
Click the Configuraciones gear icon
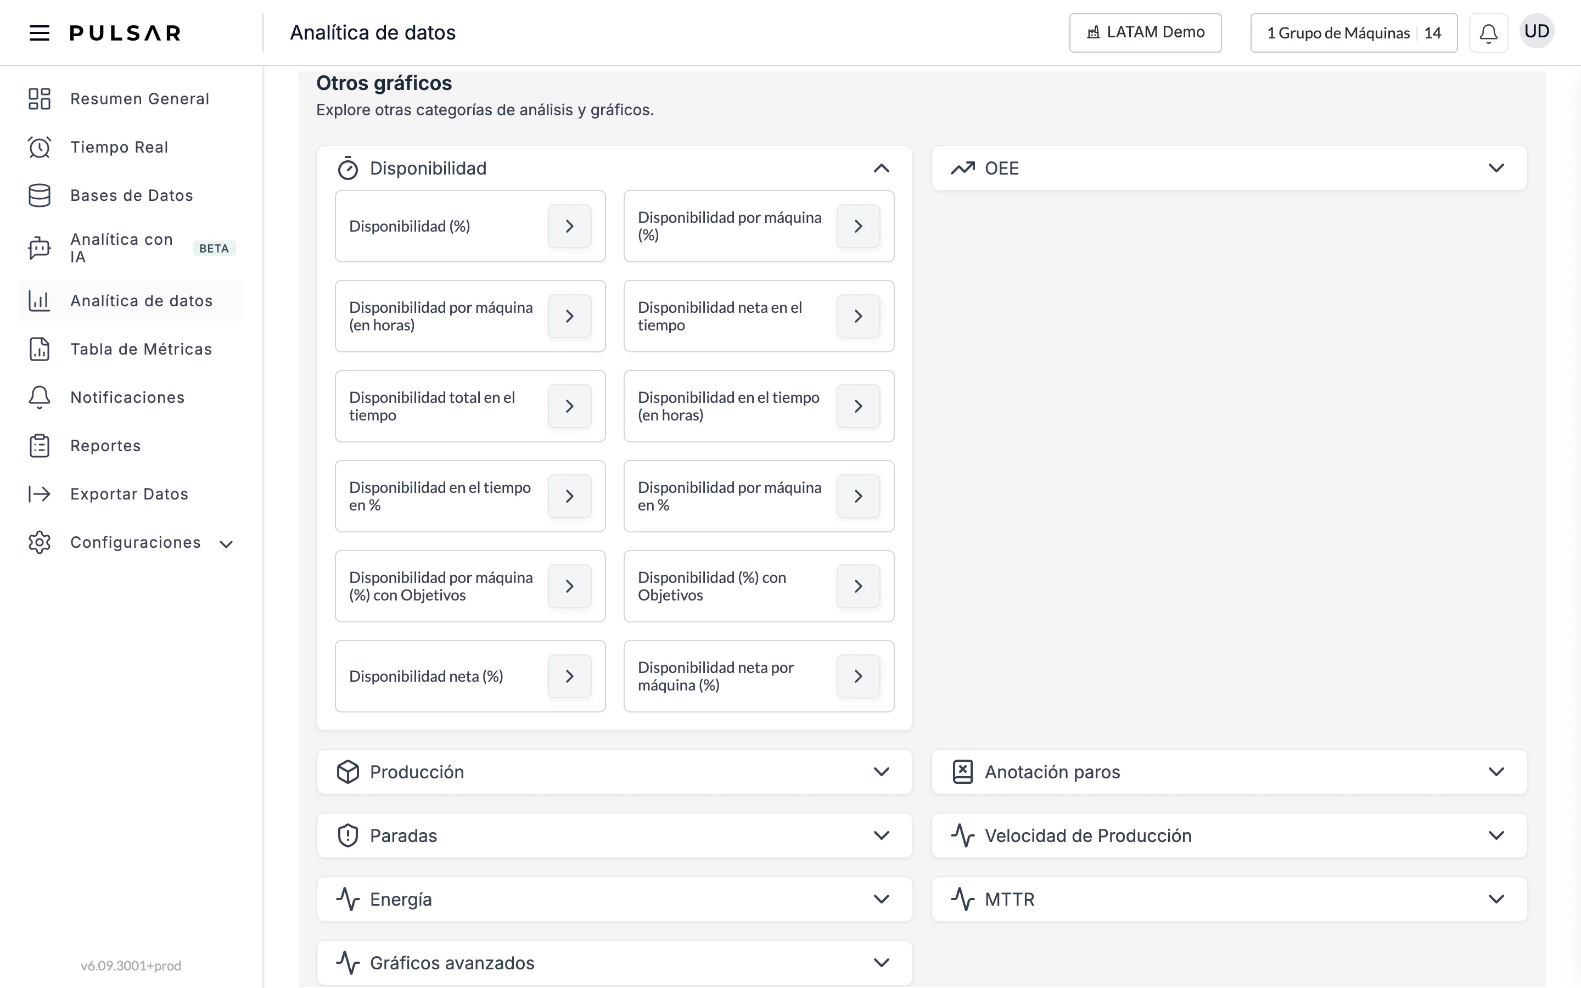click(x=39, y=542)
